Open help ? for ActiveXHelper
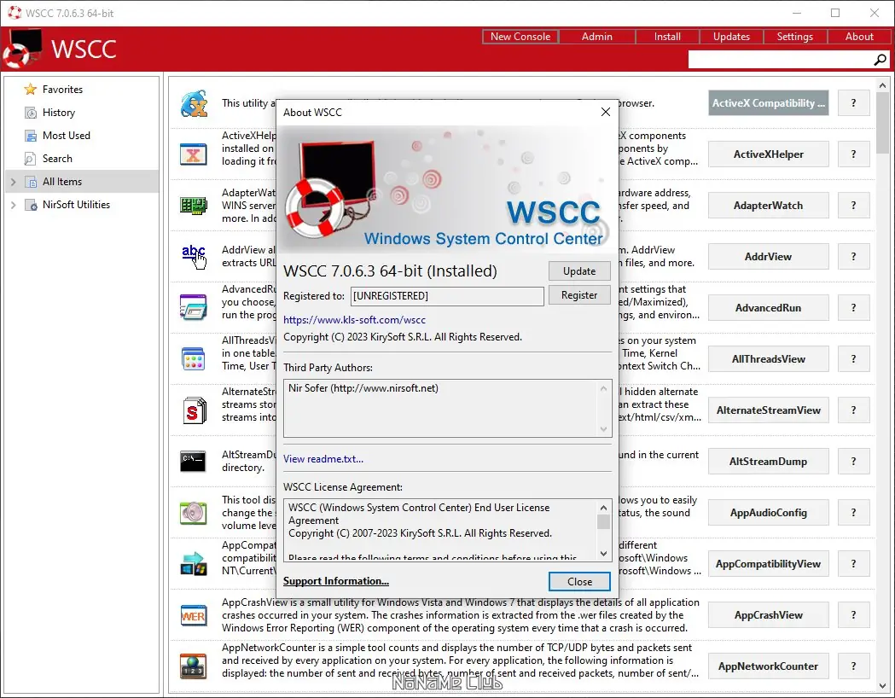This screenshot has width=895, height=698. [x=854, y=154]
